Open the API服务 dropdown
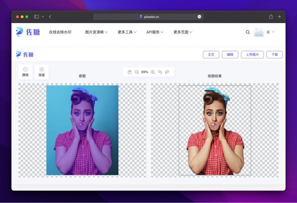 (155, 32)
